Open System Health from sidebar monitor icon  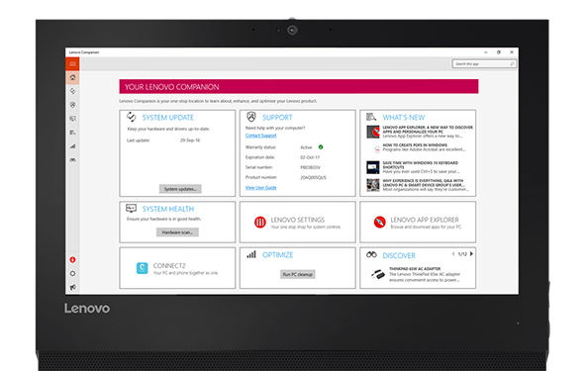pos(72,119)
